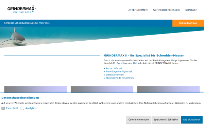This screenshot has width=204, height=127.
Task: Click the orange Schnellanfrage button
Action: (x=188, y=23)
